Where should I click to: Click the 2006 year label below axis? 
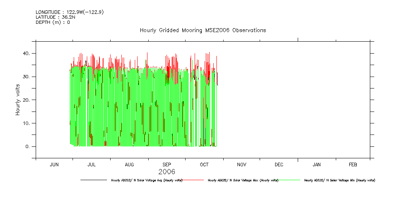tap(167, 172)
